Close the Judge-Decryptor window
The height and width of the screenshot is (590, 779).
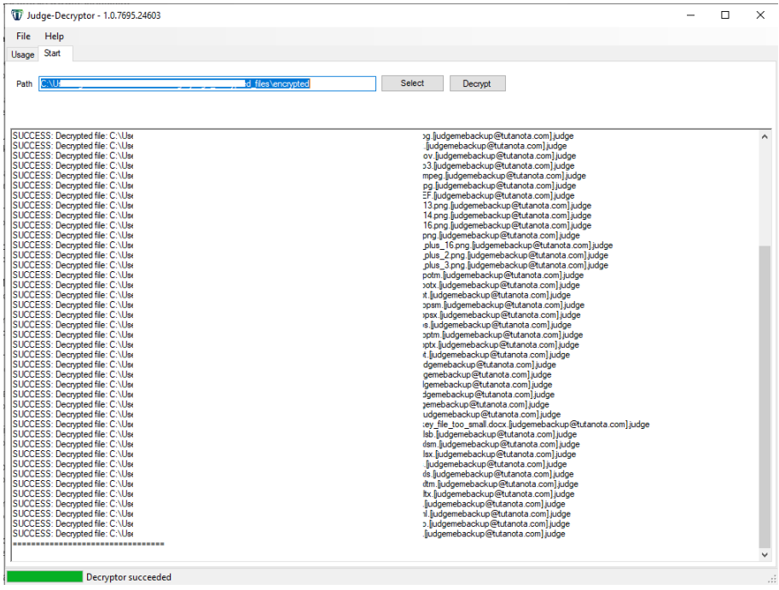coord(760,15)
